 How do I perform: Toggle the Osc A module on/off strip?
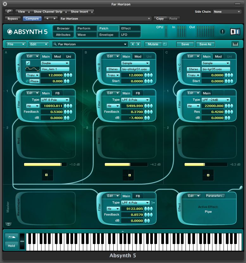coord(18,68)
